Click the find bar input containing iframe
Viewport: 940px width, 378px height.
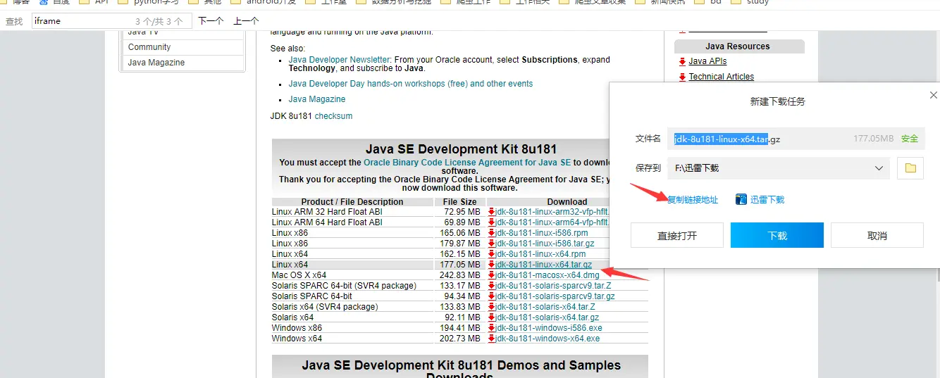[111, 21]
